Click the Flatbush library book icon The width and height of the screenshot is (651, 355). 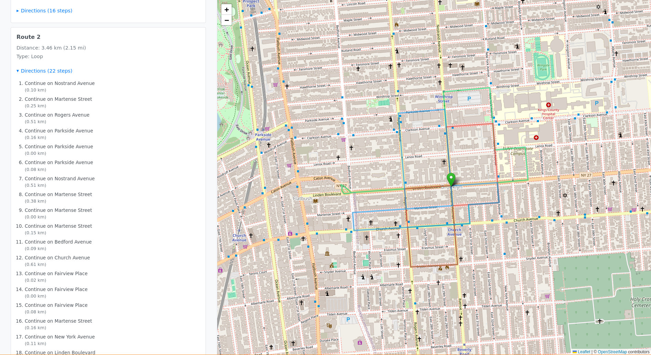[316, 201]
